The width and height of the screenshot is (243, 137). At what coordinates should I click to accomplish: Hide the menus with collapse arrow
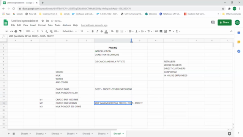231,31
